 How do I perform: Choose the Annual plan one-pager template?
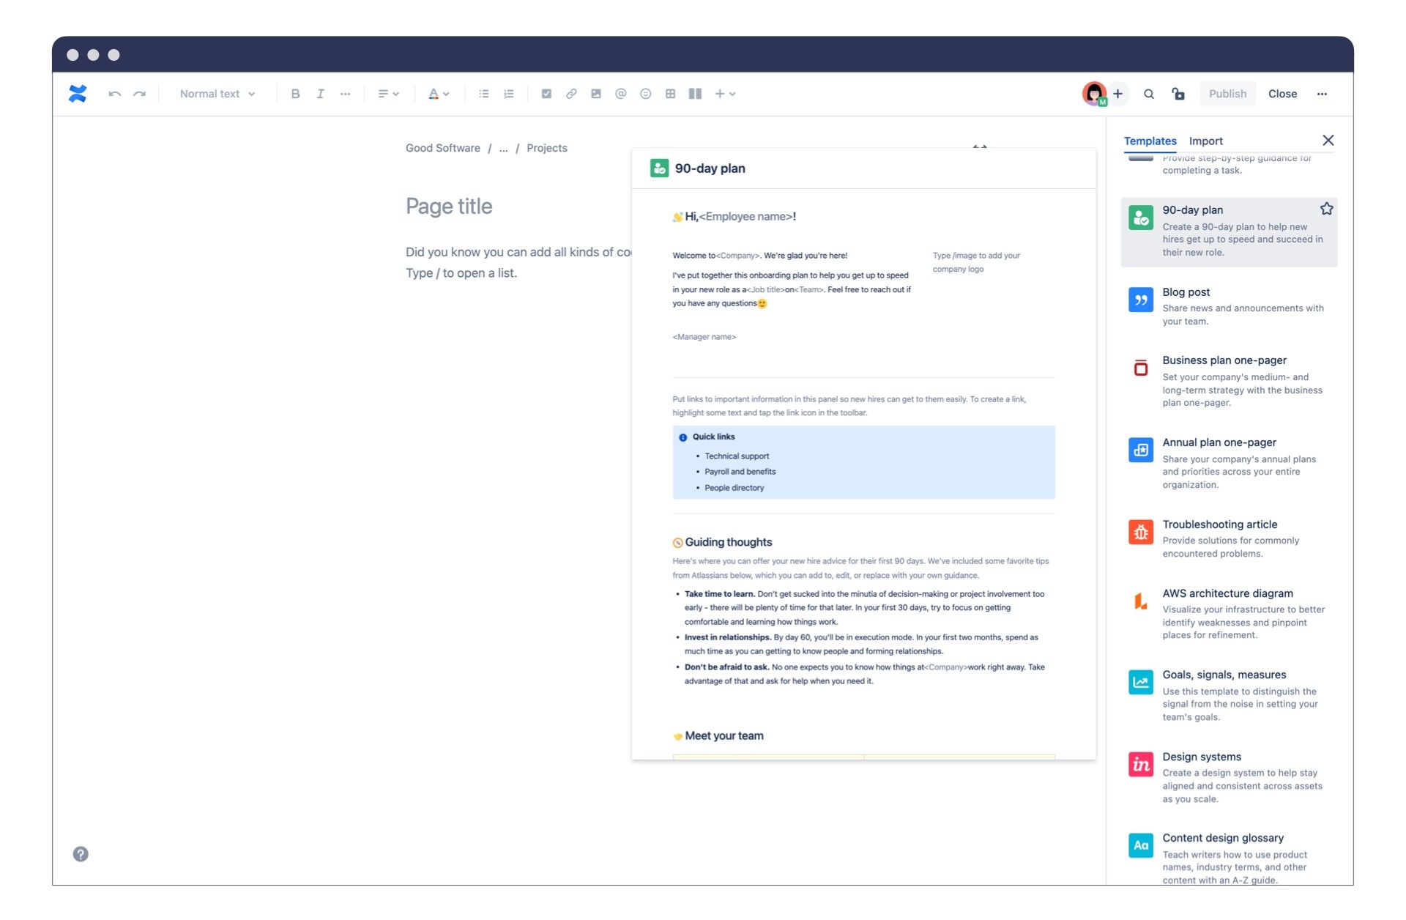[1229, 463]
